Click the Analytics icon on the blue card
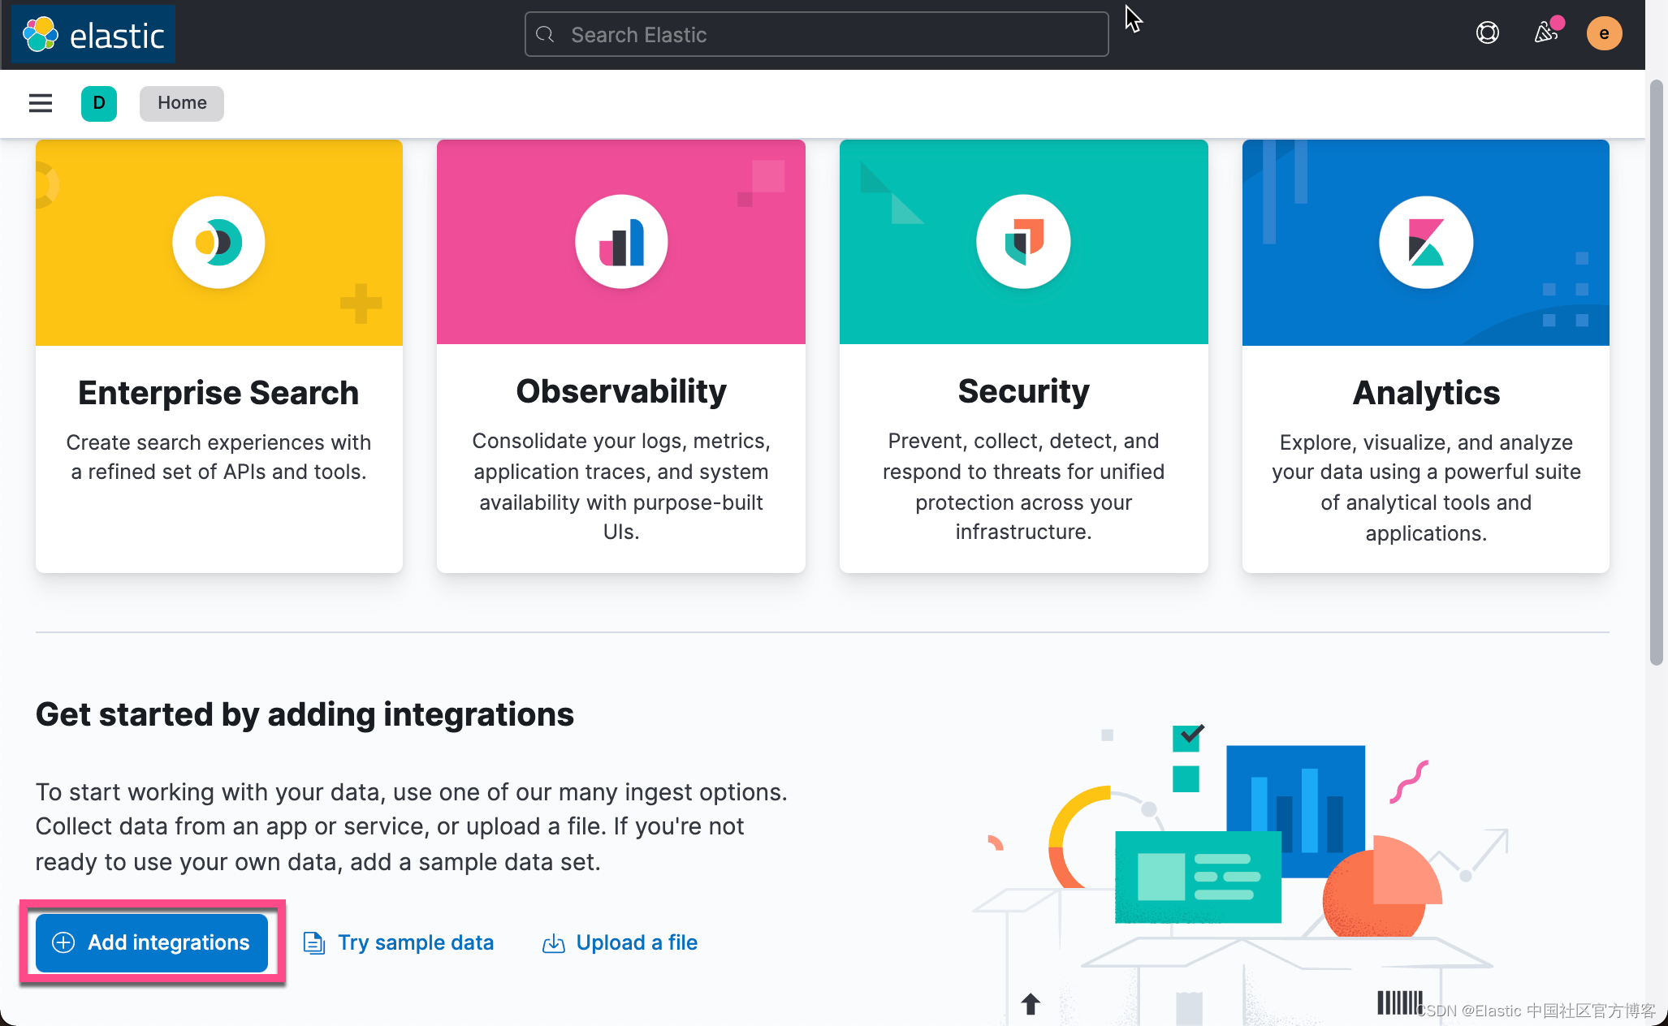The width and height of the screenshot is (1668, 1026). 1425,241
